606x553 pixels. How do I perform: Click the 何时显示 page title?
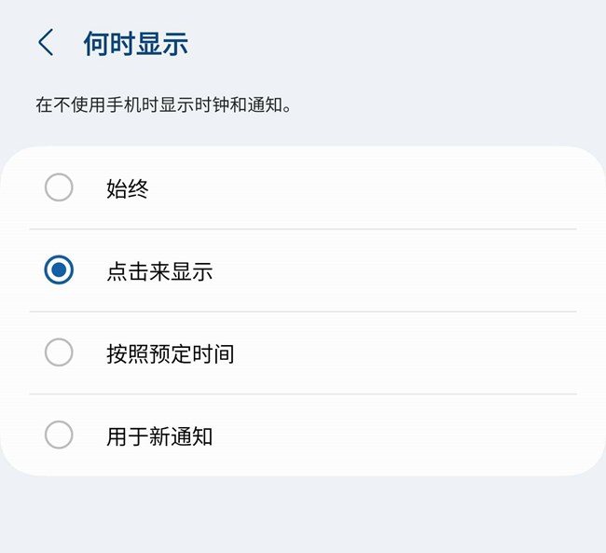[x=136, y=44]
